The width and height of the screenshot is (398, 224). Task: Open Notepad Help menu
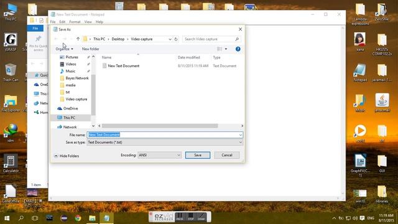click(99, 22)
